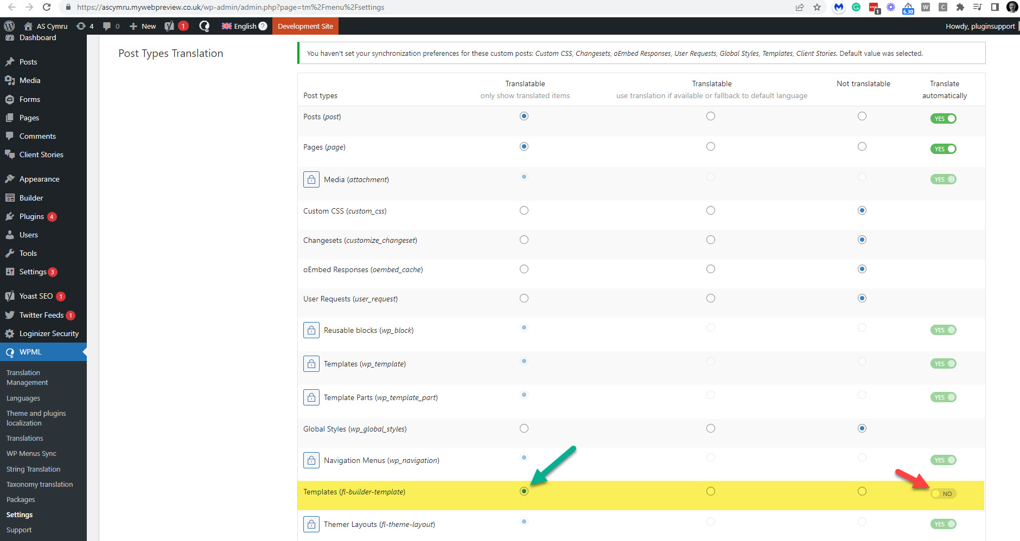Image resolution: width=1020 pixels, height=541 pixels.
Task: Go to Taxonomy translation submenu
Action: pyautogui.click(x=40, y=484)
